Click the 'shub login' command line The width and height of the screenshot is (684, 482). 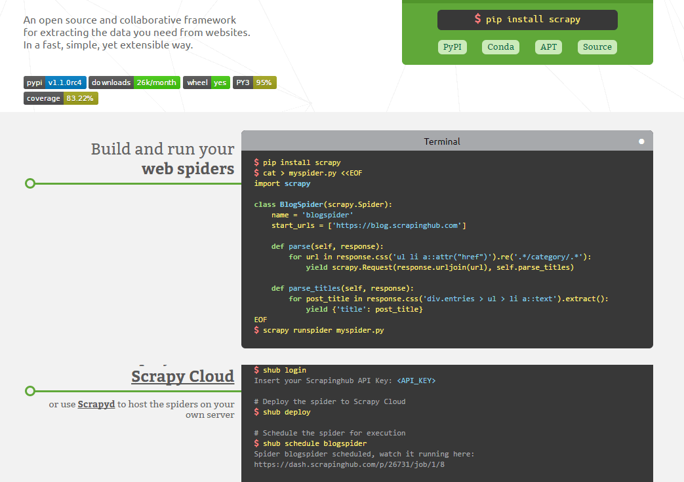click(280, 370)
